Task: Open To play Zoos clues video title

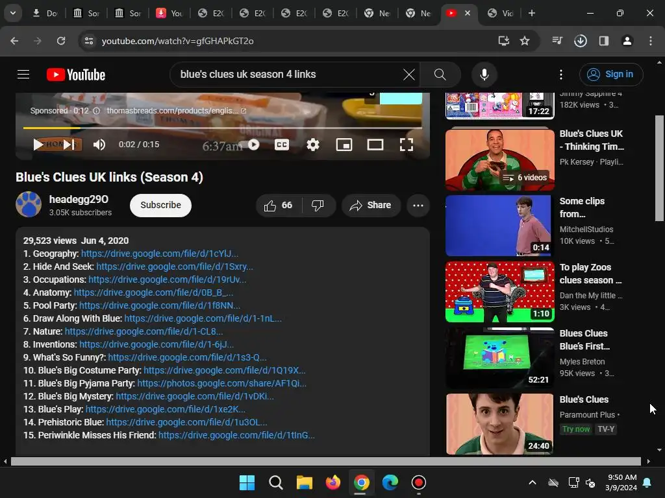Action: (x=590, y=274)
